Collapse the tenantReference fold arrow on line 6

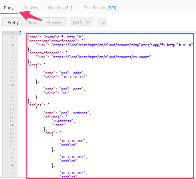[16, 53]
